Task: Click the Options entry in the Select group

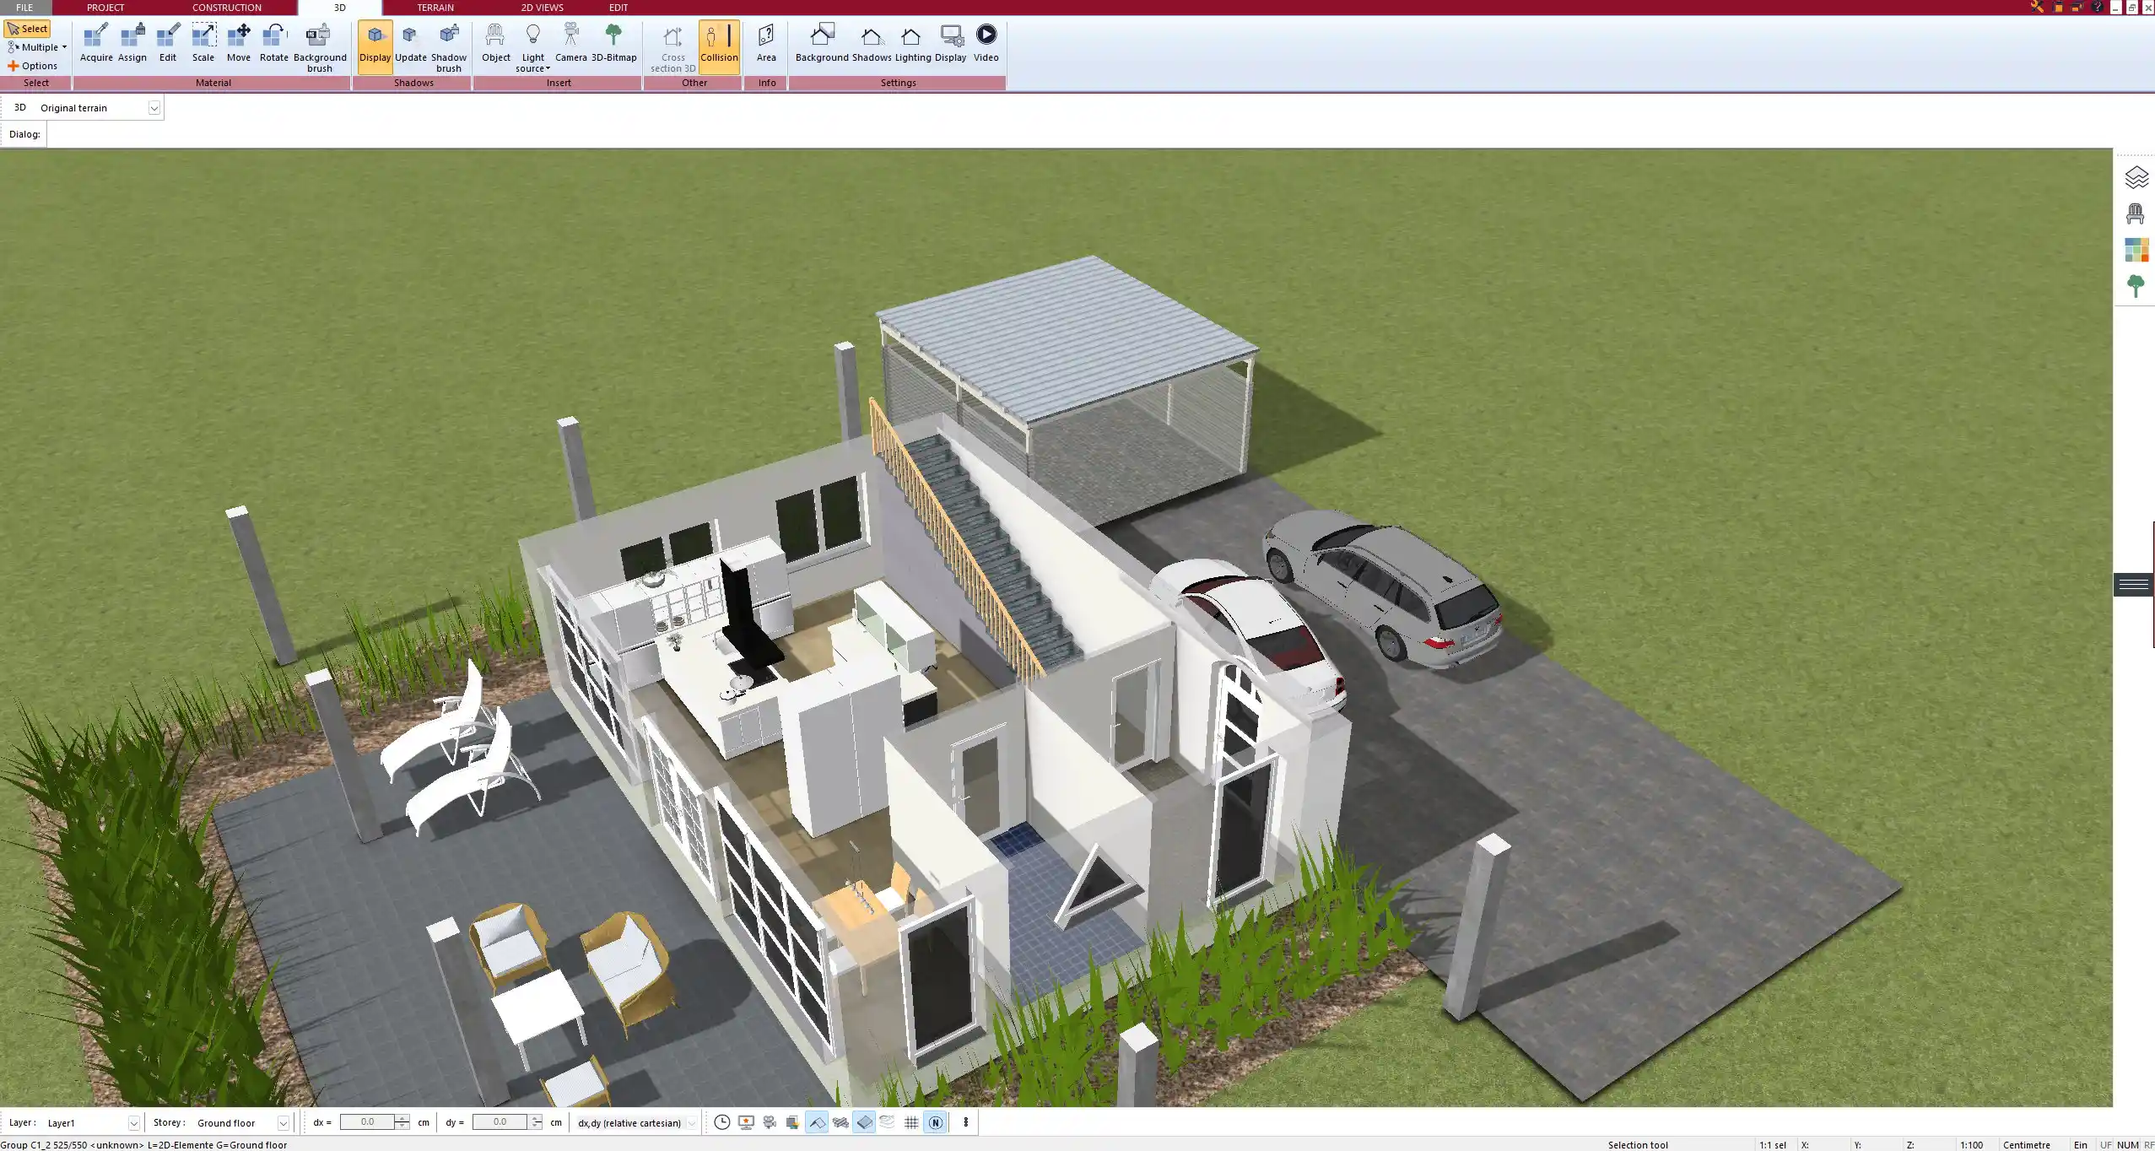Action: 36,65
